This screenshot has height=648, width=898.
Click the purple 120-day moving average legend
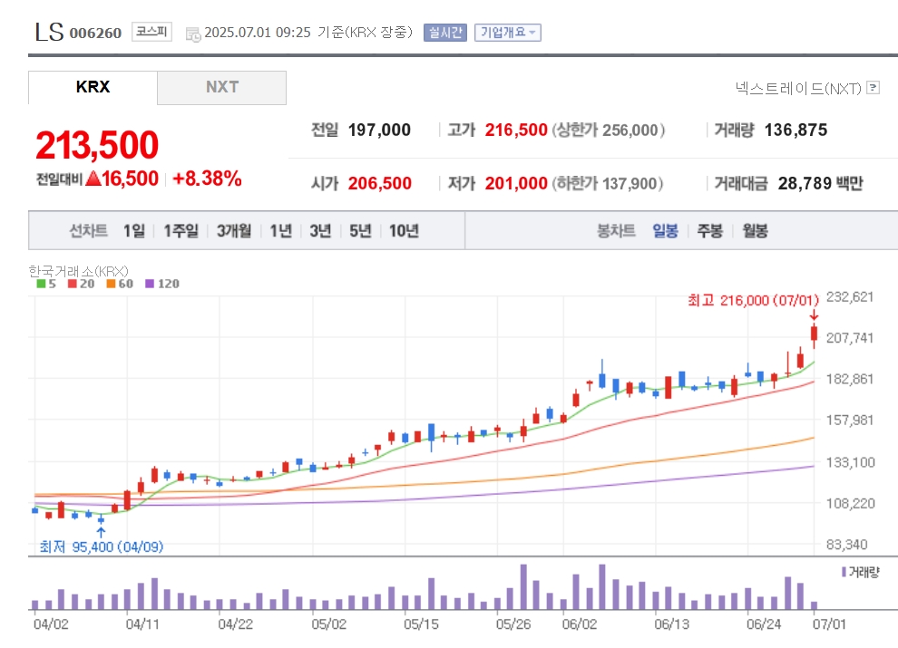pos(162,284)
